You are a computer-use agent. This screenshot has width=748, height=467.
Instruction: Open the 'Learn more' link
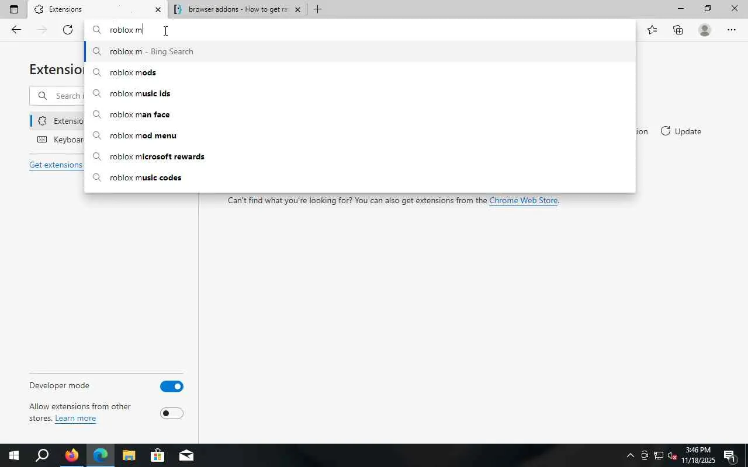[x=75, y=419]
